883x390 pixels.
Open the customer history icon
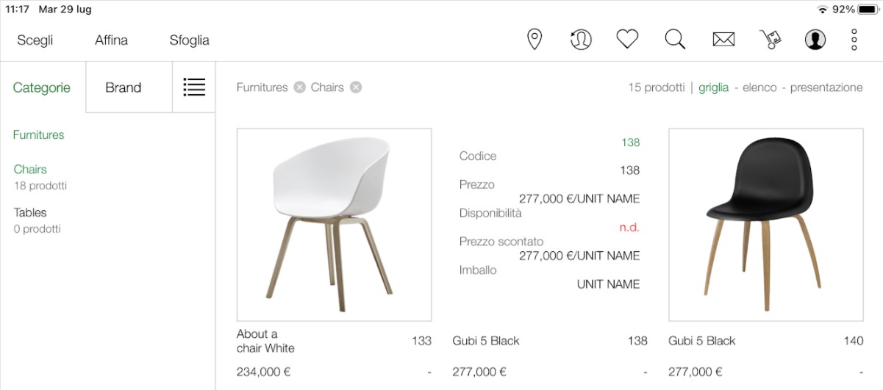point(581,40)
